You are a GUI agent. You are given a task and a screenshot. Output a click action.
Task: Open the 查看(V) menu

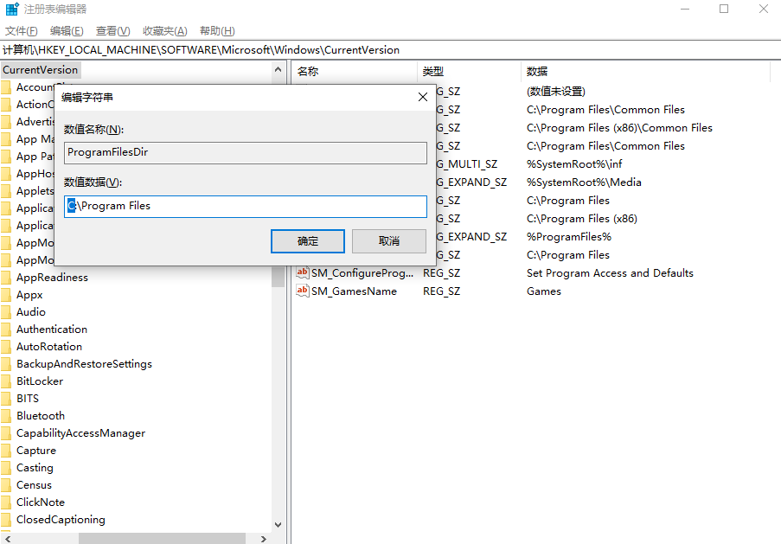pyautogui.click(x=113, y=31)
